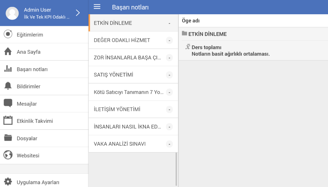Image resolution: width=328 pixels, height=187 pixels.
Task: Open Bildirimler menu entry
Action: (x=44, y=86)
